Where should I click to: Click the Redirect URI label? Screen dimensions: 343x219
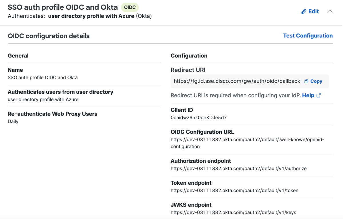[188, 70]
